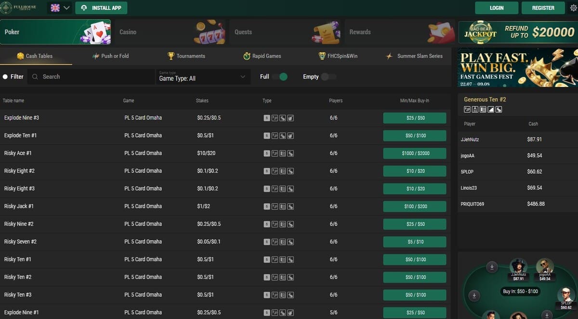
Task: Click rabbit icon under Generous Ten #2
Action: 499,110
